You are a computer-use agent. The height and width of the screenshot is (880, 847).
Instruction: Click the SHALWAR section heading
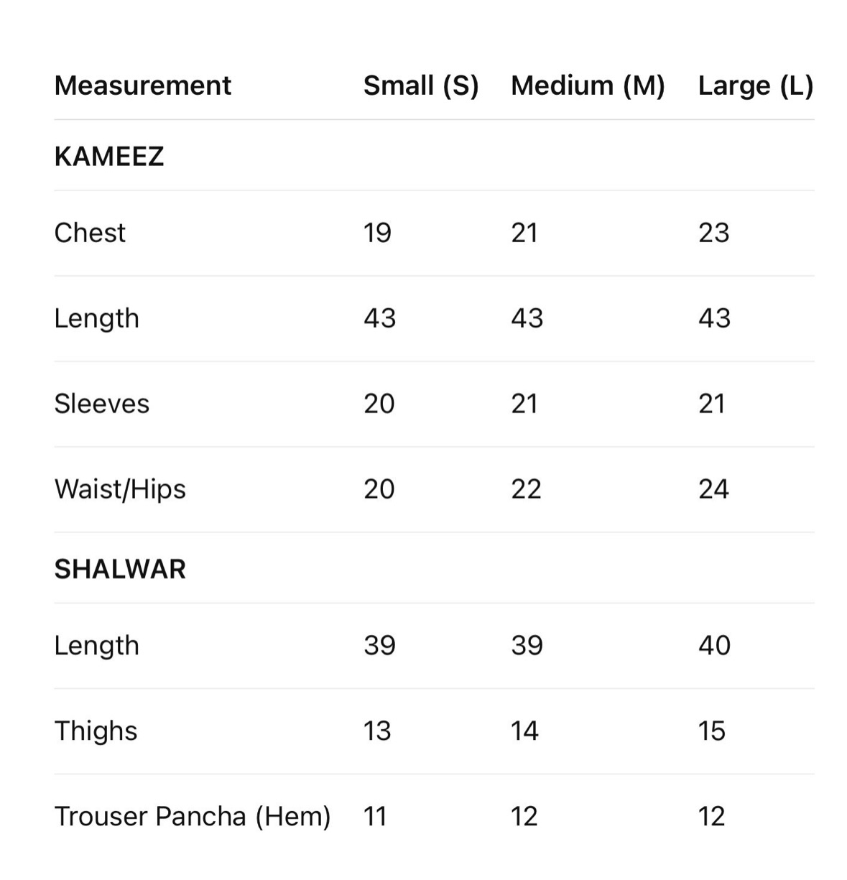[120, 569]
